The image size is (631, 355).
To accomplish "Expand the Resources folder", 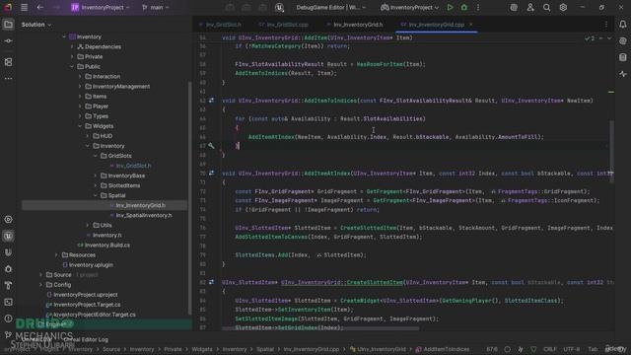I will click(56, 254).
